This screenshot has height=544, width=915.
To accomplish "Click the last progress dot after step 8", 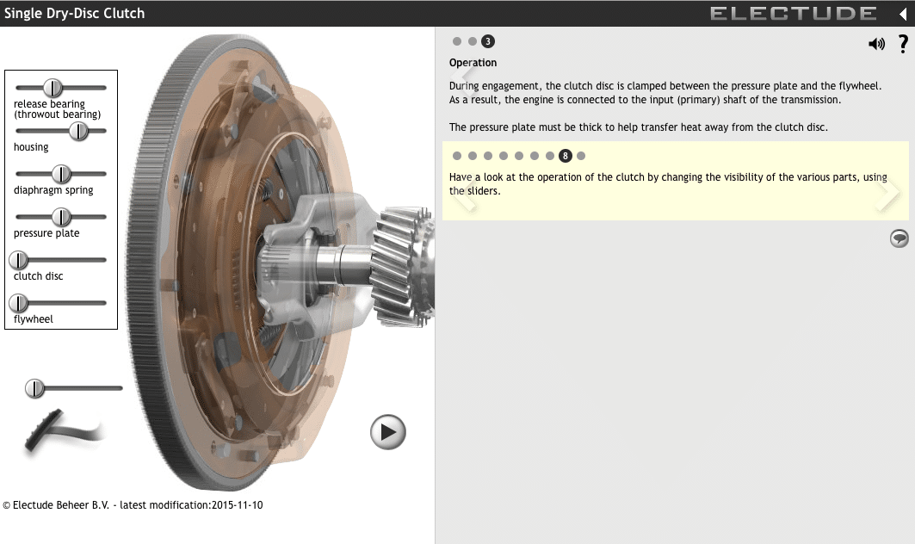I will (581, 156).
